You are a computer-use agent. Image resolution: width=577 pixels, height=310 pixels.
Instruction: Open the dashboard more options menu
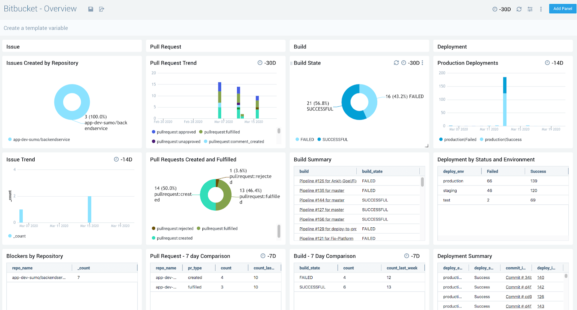click(541, 9)
